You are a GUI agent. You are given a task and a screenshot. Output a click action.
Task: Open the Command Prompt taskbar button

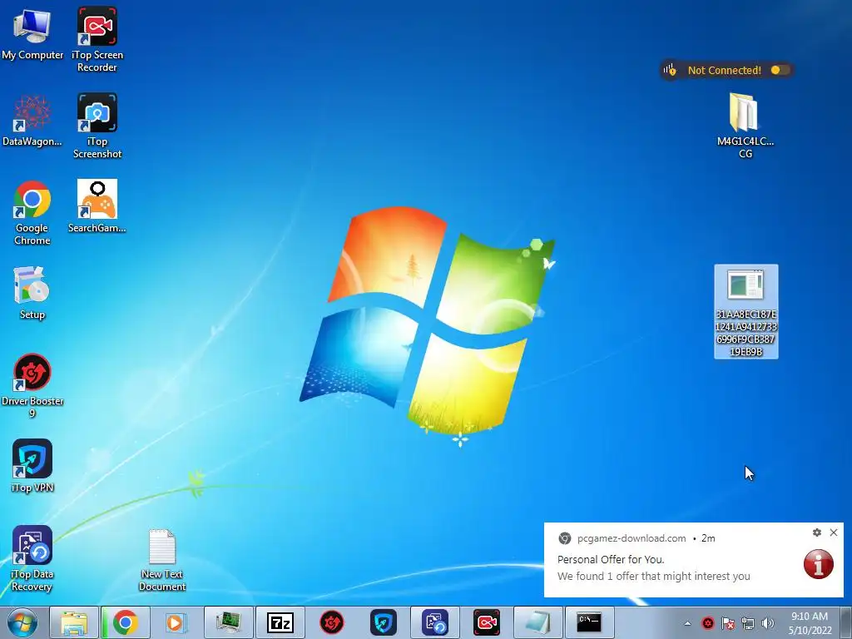[x=589, y=622]
